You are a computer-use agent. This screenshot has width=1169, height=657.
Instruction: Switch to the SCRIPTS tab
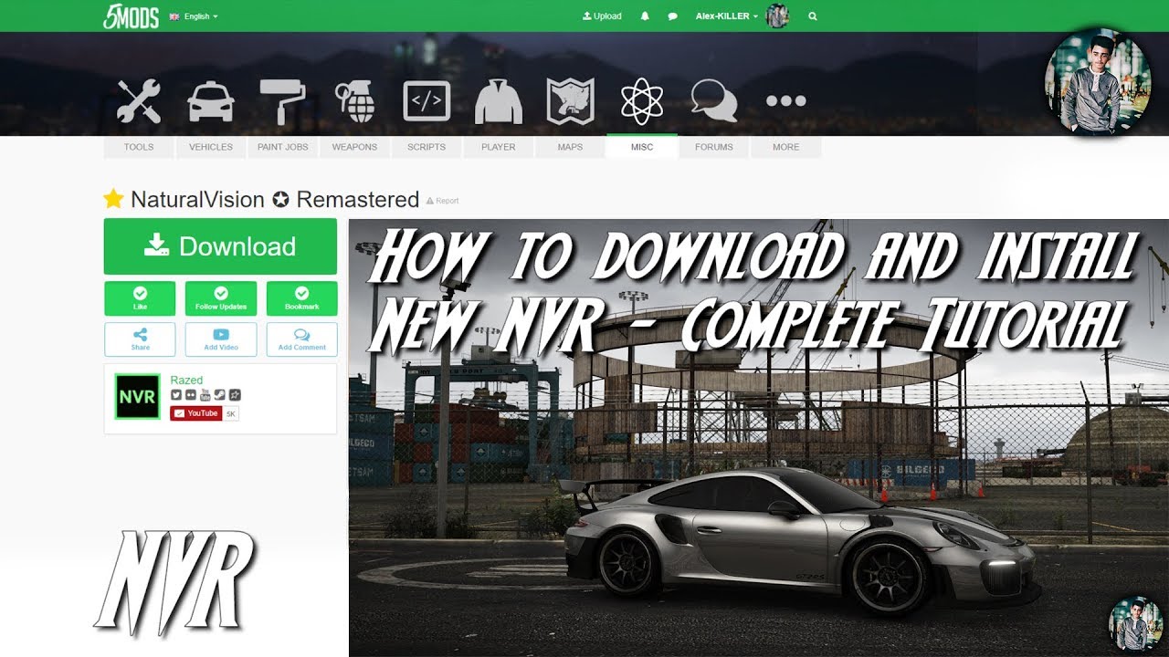[427, 147]
